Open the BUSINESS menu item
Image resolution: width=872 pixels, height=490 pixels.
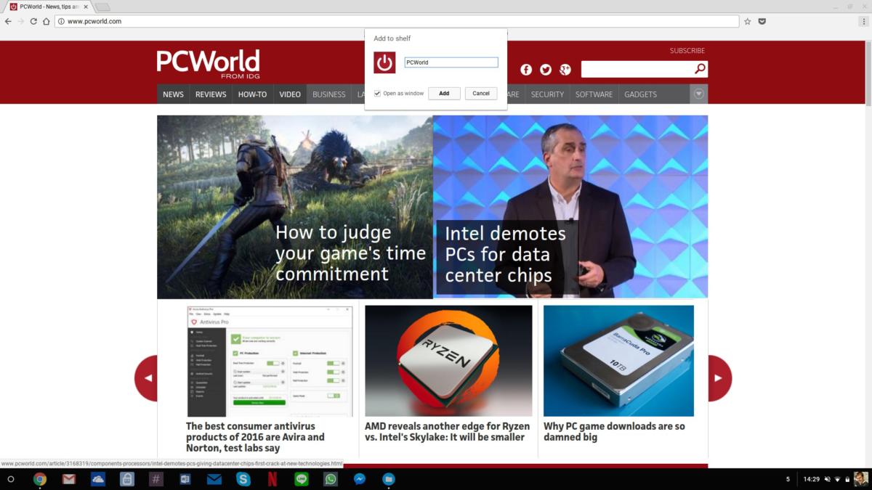tap(329, 94)
